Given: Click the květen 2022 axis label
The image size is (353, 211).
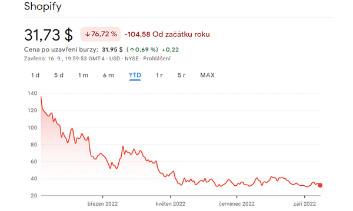Looking at the screenshot, I should [171, 204].
